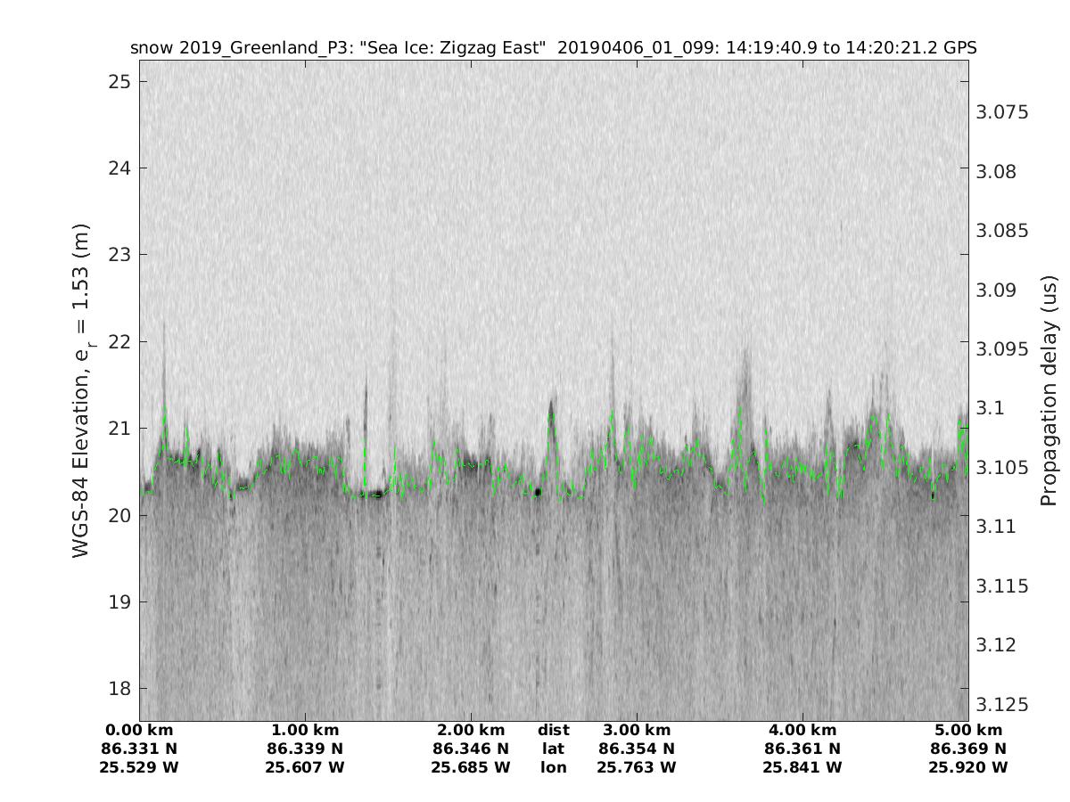Click the 3.09 propagation delay tick label
Image resolution: width=1070 pixels, height=802 pixels.
[994, 290]
